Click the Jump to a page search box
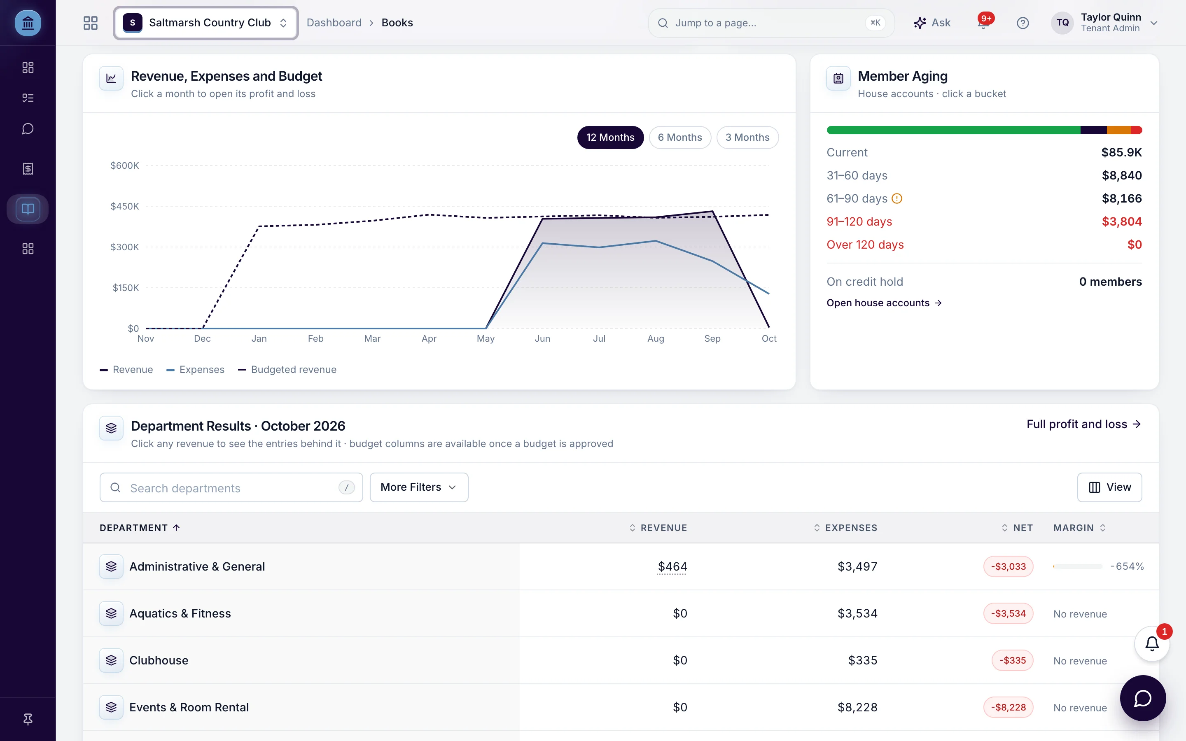 (x=771, y=23)
